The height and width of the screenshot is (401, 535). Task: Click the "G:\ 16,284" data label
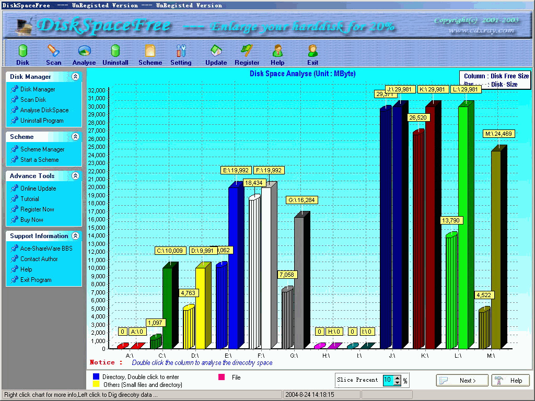coord(301,200)
